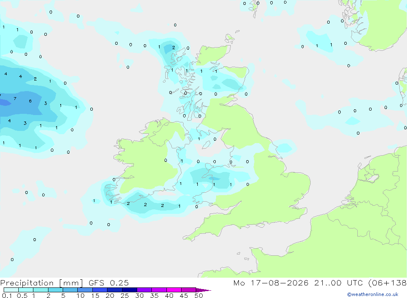Click the '0.1' legend scale label
Image resolution: width=407 pixels, height=298 pixels.
pyautogui.click(x=7, y=296)
